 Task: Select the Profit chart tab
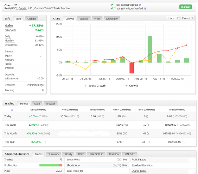(97, 19)
